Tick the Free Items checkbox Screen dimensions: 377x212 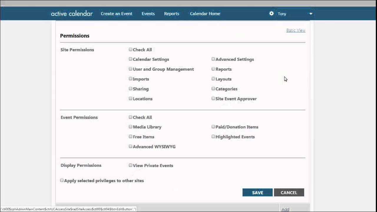(130, 137)
